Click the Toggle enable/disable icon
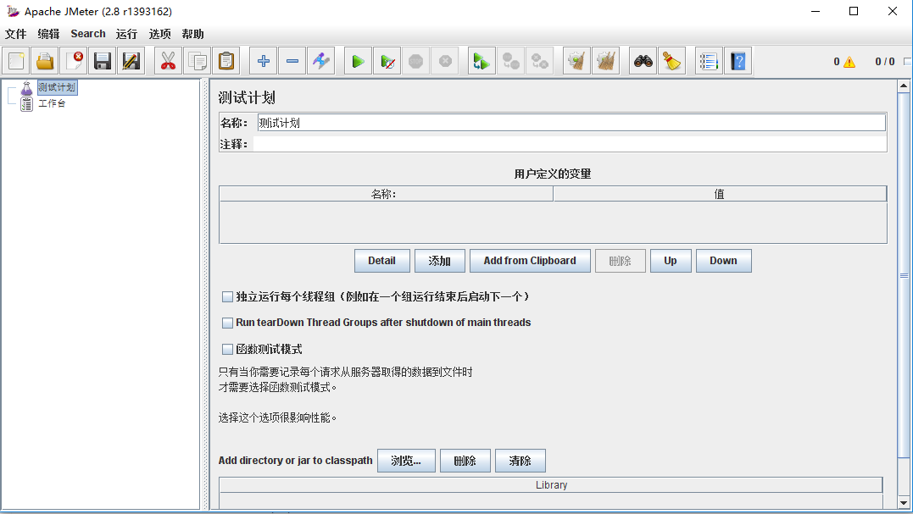Image resolution: width=913 pixels, height=514 pixels. tap(320, 61)
